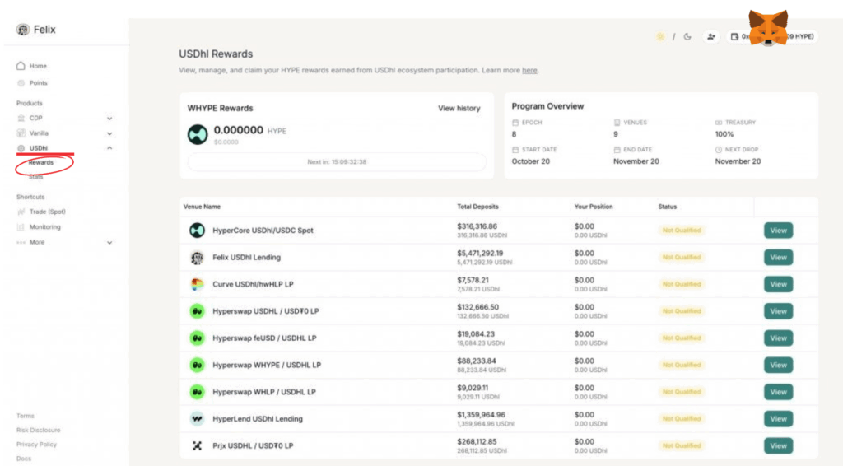Click View button for Hyperswap WHLP / USDHL LP

[778, 392]
